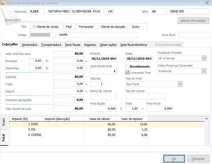Open the Observações tab

pyautogui.click(x=108, y=45)
